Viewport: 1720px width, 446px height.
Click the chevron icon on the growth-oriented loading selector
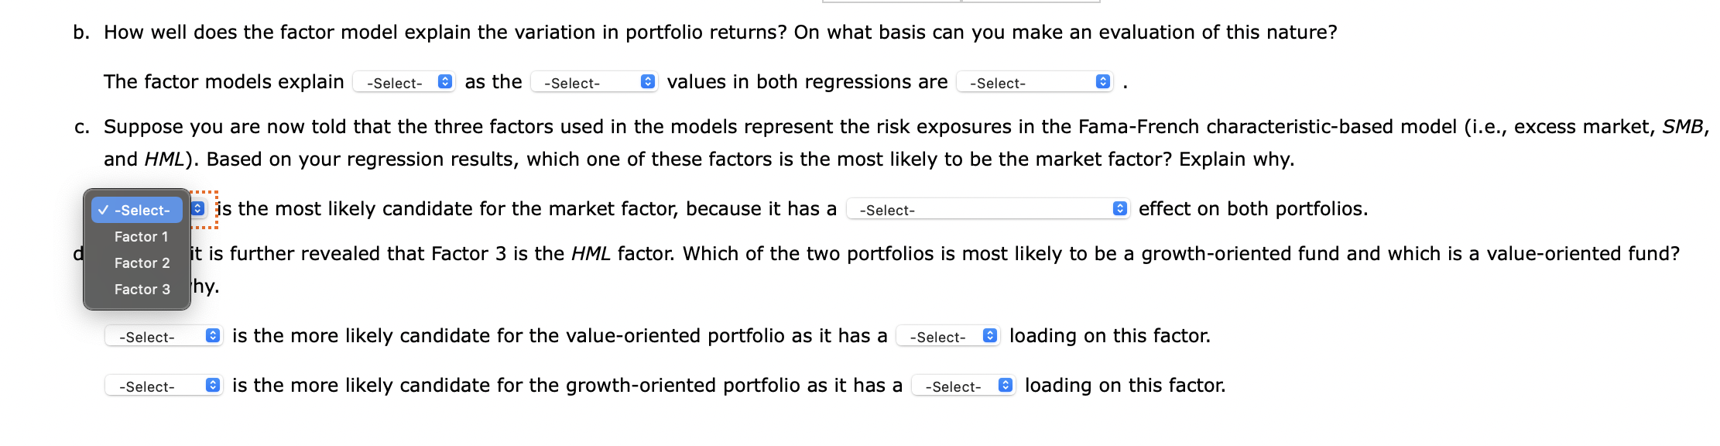click(x=1003, y=385)
